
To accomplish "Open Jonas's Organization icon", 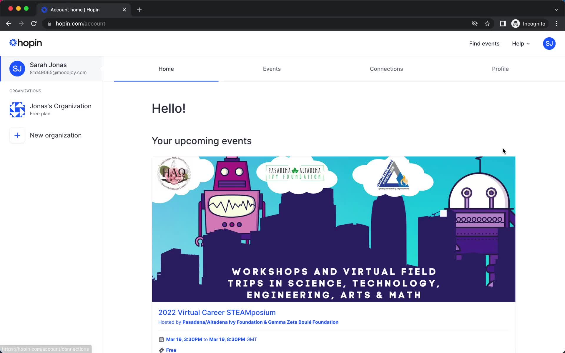I will click(17, 110).
